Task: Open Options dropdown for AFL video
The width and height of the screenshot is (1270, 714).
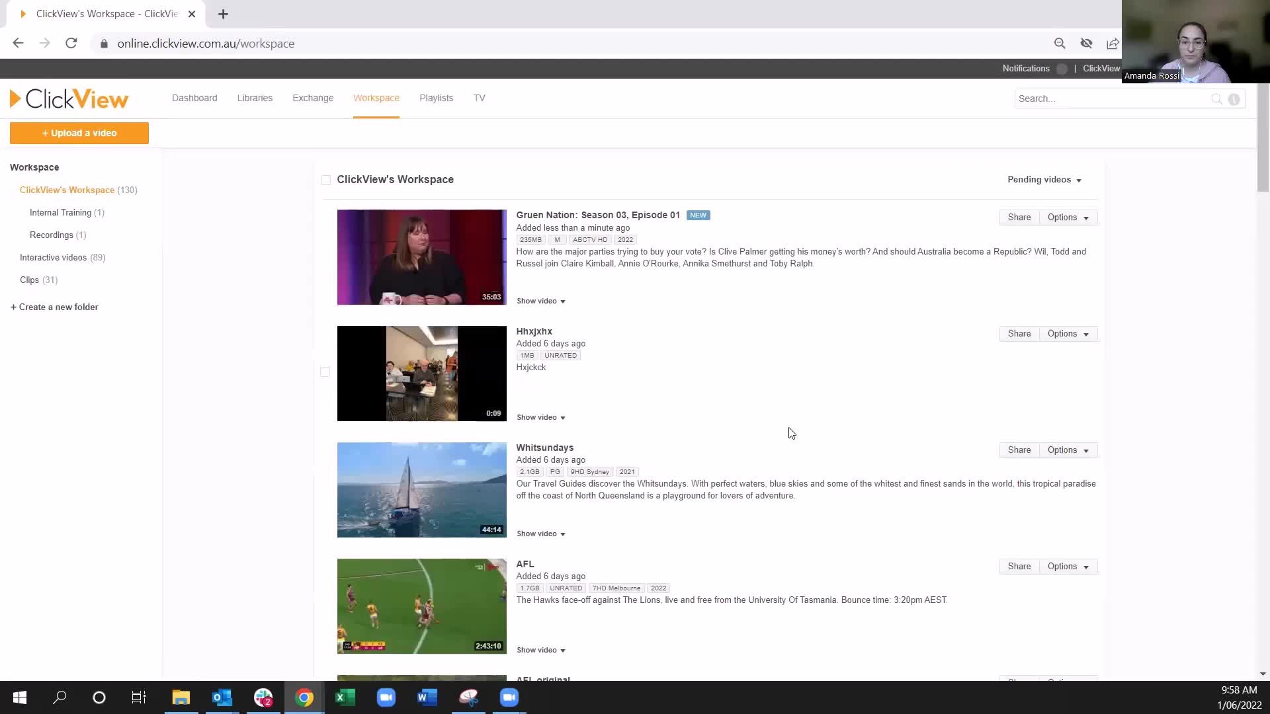Action: (x=1068, y=567)
